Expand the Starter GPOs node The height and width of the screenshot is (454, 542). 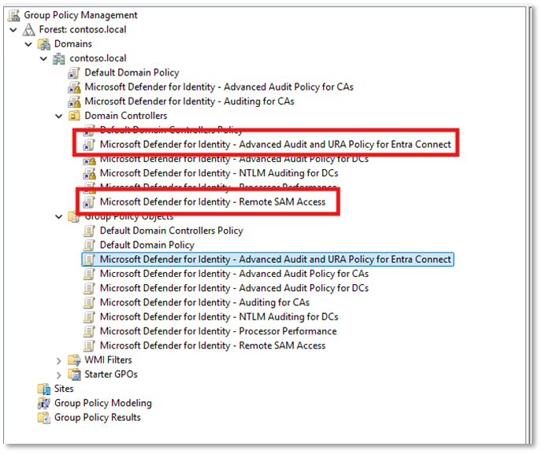pyautogui.click(x=58, y=375)
